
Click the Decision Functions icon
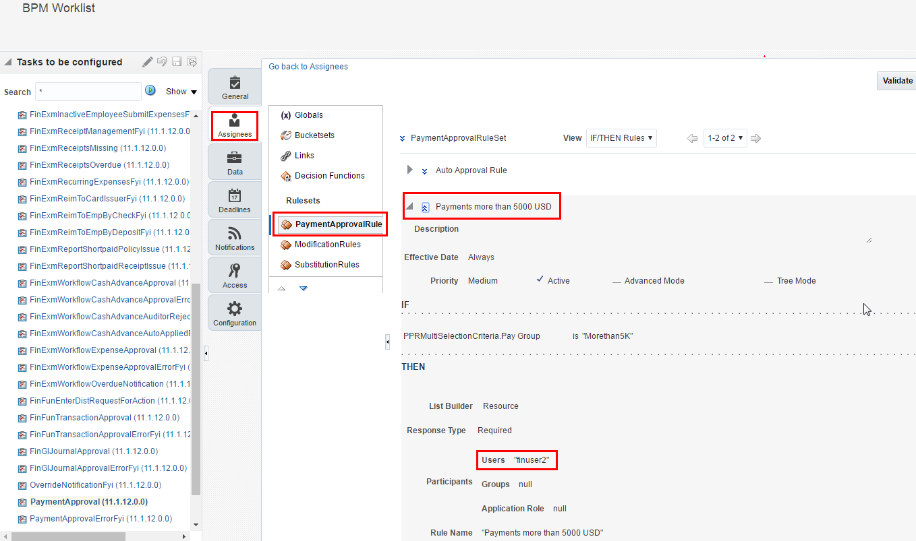click(285, 176)
